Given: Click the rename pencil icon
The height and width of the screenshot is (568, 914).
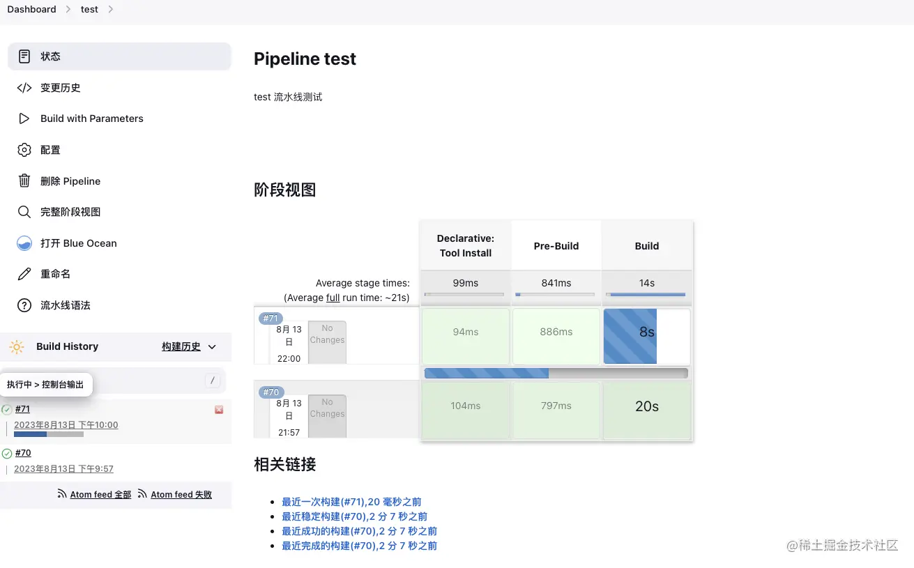Looking at the screenshot, I should pyautogui.click(x=24, y=274).
